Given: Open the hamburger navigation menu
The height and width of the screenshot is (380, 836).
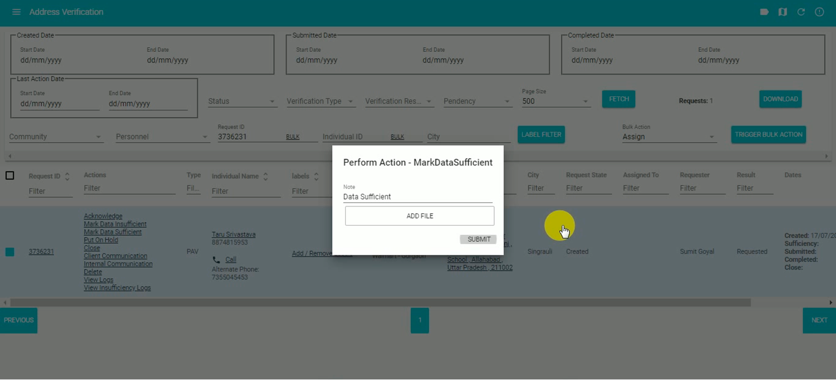Looking at the screenshot, I should click(16, 12).
